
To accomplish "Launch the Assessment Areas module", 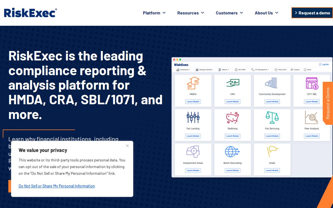I will [193, 171].
